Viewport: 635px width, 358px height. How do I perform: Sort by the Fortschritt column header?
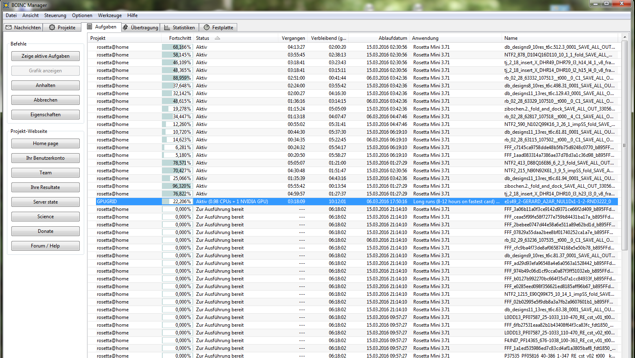pyautogui.click(x=177, y=38)
